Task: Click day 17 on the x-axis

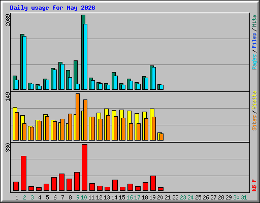Action: click(137, 197)
